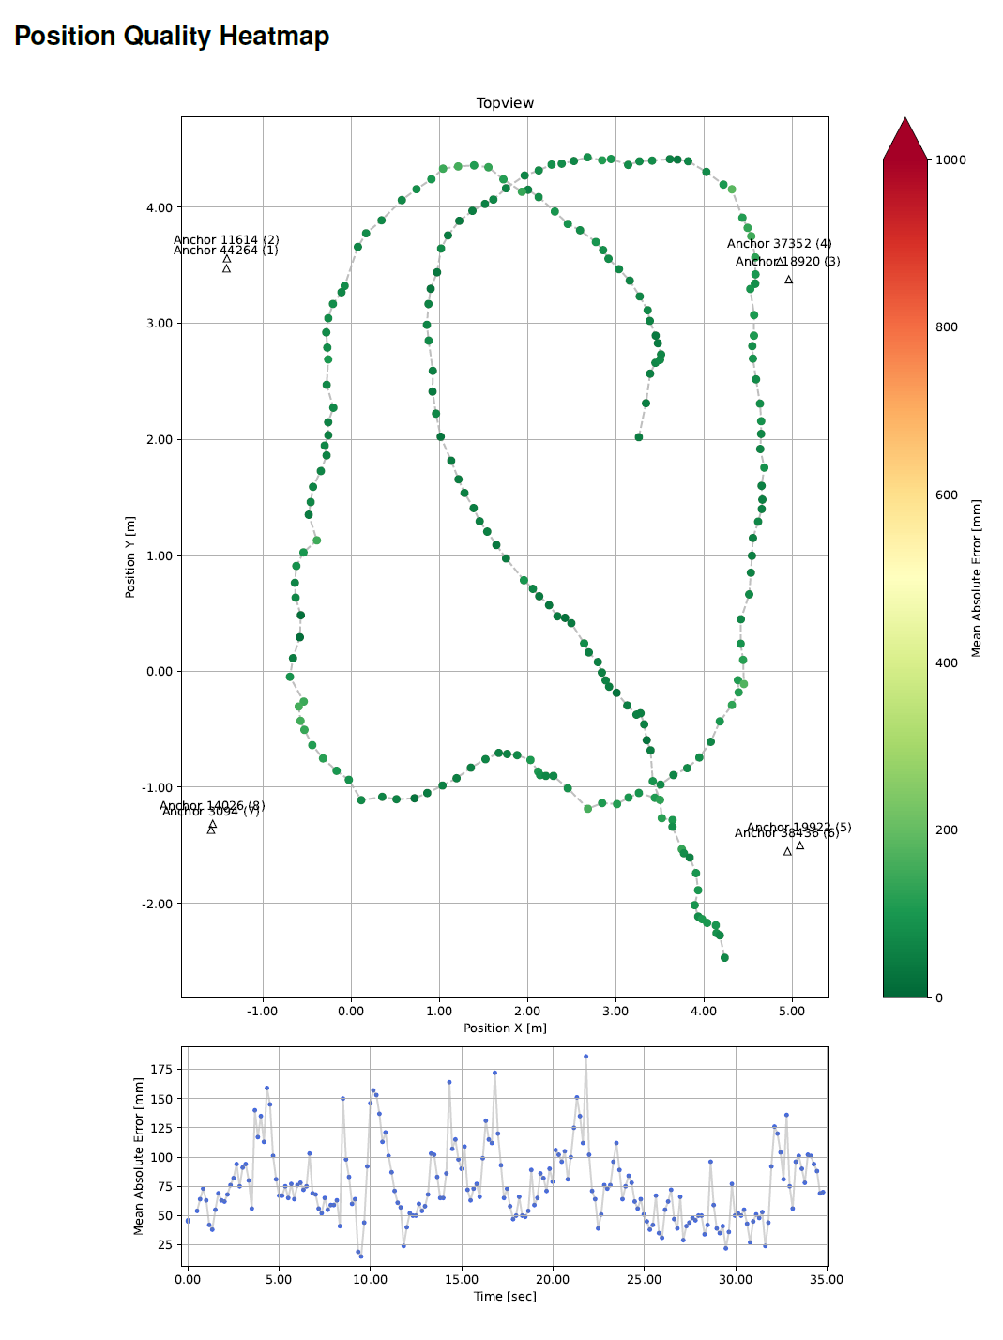Click the Topview plot title
1003x1340 pixels.
coord(505,103)
